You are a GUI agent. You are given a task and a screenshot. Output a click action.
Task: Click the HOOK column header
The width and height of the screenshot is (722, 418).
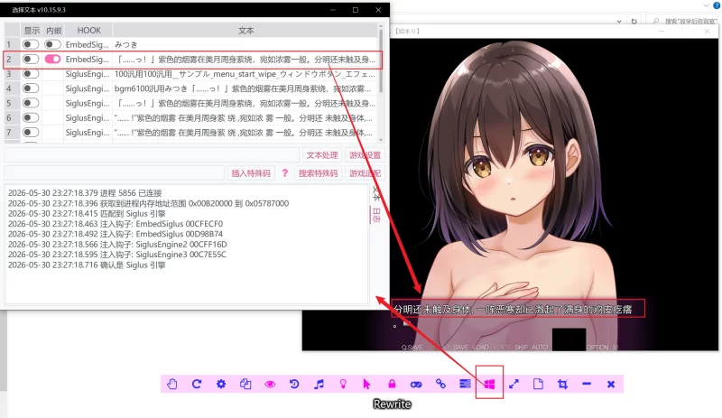(x=88, y=31)
